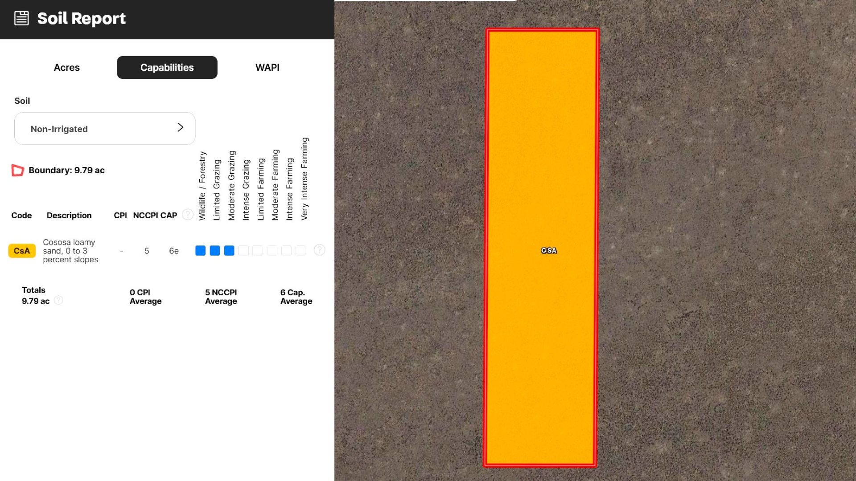The image size is (856, 481).
Task: Click the Moderate Grazing blue square
Action: click(x=229, y=251)
